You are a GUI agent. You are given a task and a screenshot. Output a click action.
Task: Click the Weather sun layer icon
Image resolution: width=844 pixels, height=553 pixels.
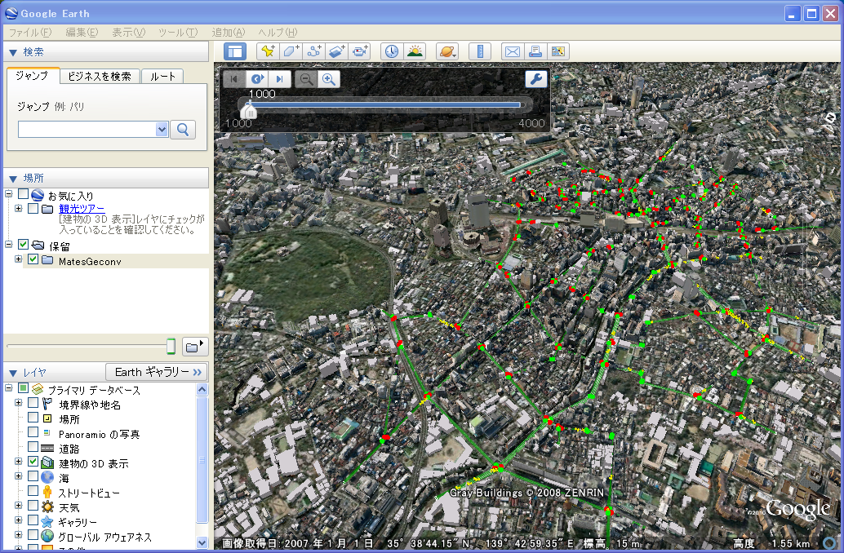[47, 507]
